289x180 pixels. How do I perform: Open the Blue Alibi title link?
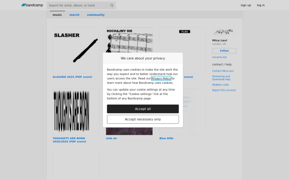tap(166, 138)
